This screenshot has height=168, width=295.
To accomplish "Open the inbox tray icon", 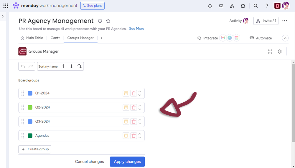I will pyautogui.click(x=221, y=6).
